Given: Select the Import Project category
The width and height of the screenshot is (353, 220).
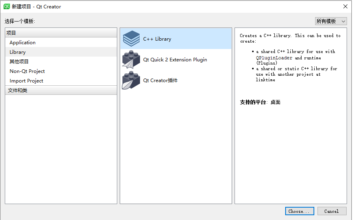Looking at the screenshot, I should (61, 81).
